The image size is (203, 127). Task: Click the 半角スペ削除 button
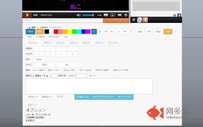pyautogui.click(x=102, y=70)
